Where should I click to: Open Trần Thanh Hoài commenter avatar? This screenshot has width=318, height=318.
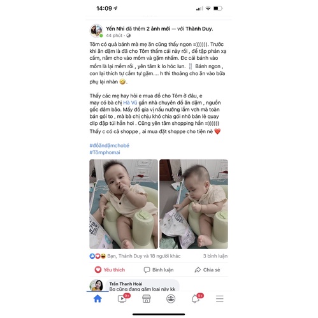coord(96,285)
